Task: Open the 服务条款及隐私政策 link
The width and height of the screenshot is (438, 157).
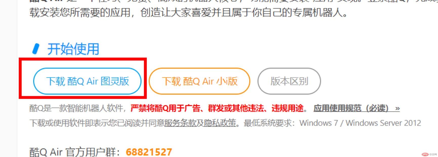Action: tap(200, 123)
